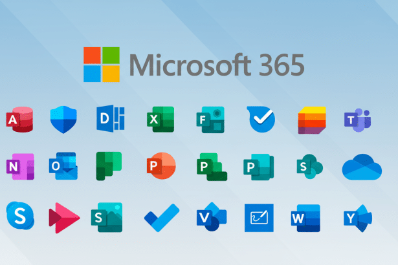Launch the SharePoint icon

310,166
